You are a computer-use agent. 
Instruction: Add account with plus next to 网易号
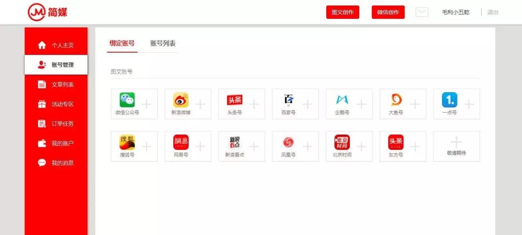point(200,147)
